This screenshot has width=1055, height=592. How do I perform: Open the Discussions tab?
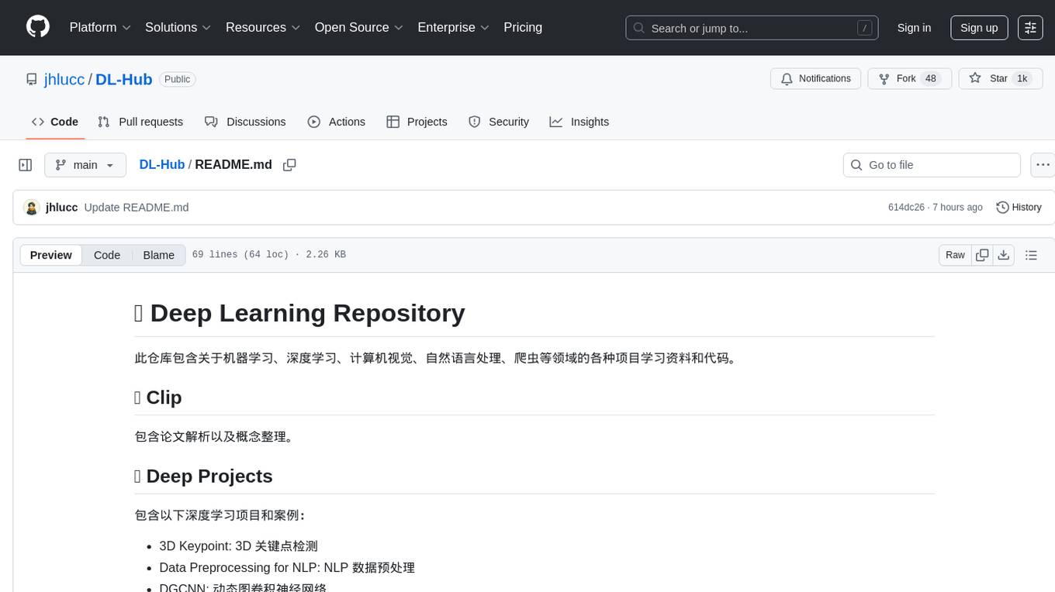point(245,122)
